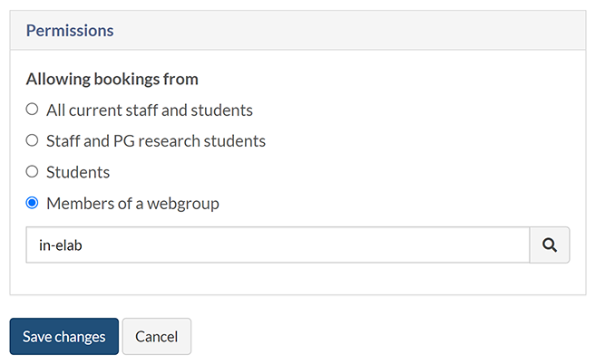Choose the Staff and PG research students radio
This screenshot has height=364, width=605.
(x=32, y=140)
